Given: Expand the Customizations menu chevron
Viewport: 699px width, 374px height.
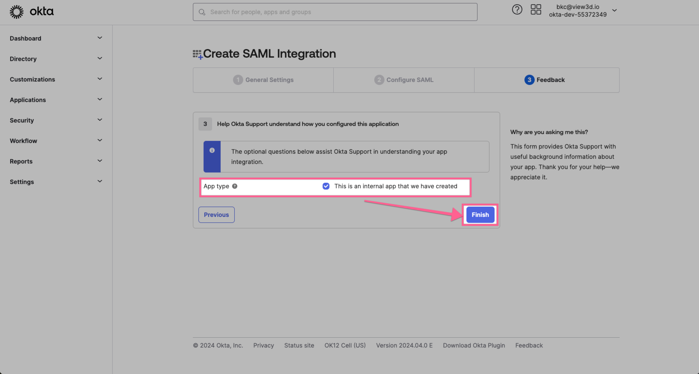Looking at the screenshot, I should (100, 79).
